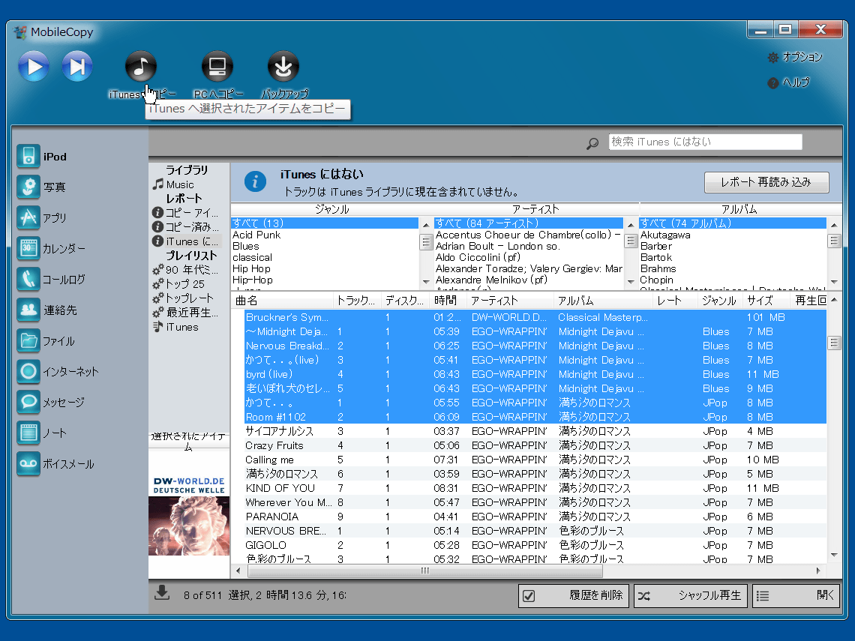Screen dimensions: 855x641
Task: Click the magnifying glass search icon
Action: point(592,143)
